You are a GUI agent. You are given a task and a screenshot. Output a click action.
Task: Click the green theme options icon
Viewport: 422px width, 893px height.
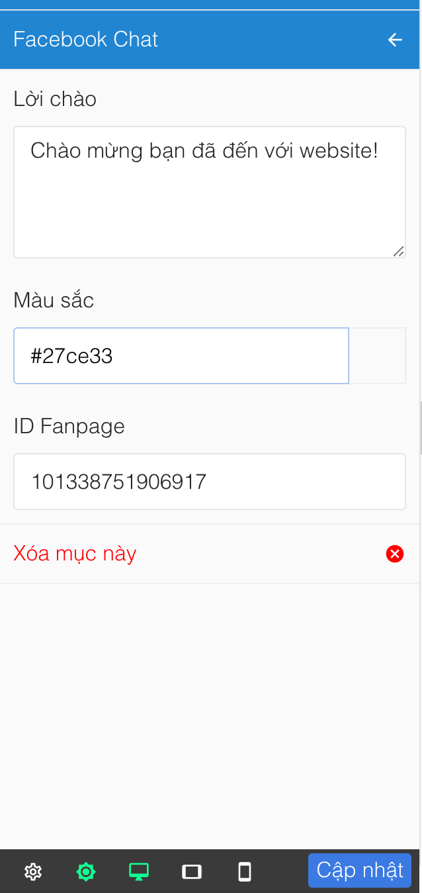[x=86, y=872]
